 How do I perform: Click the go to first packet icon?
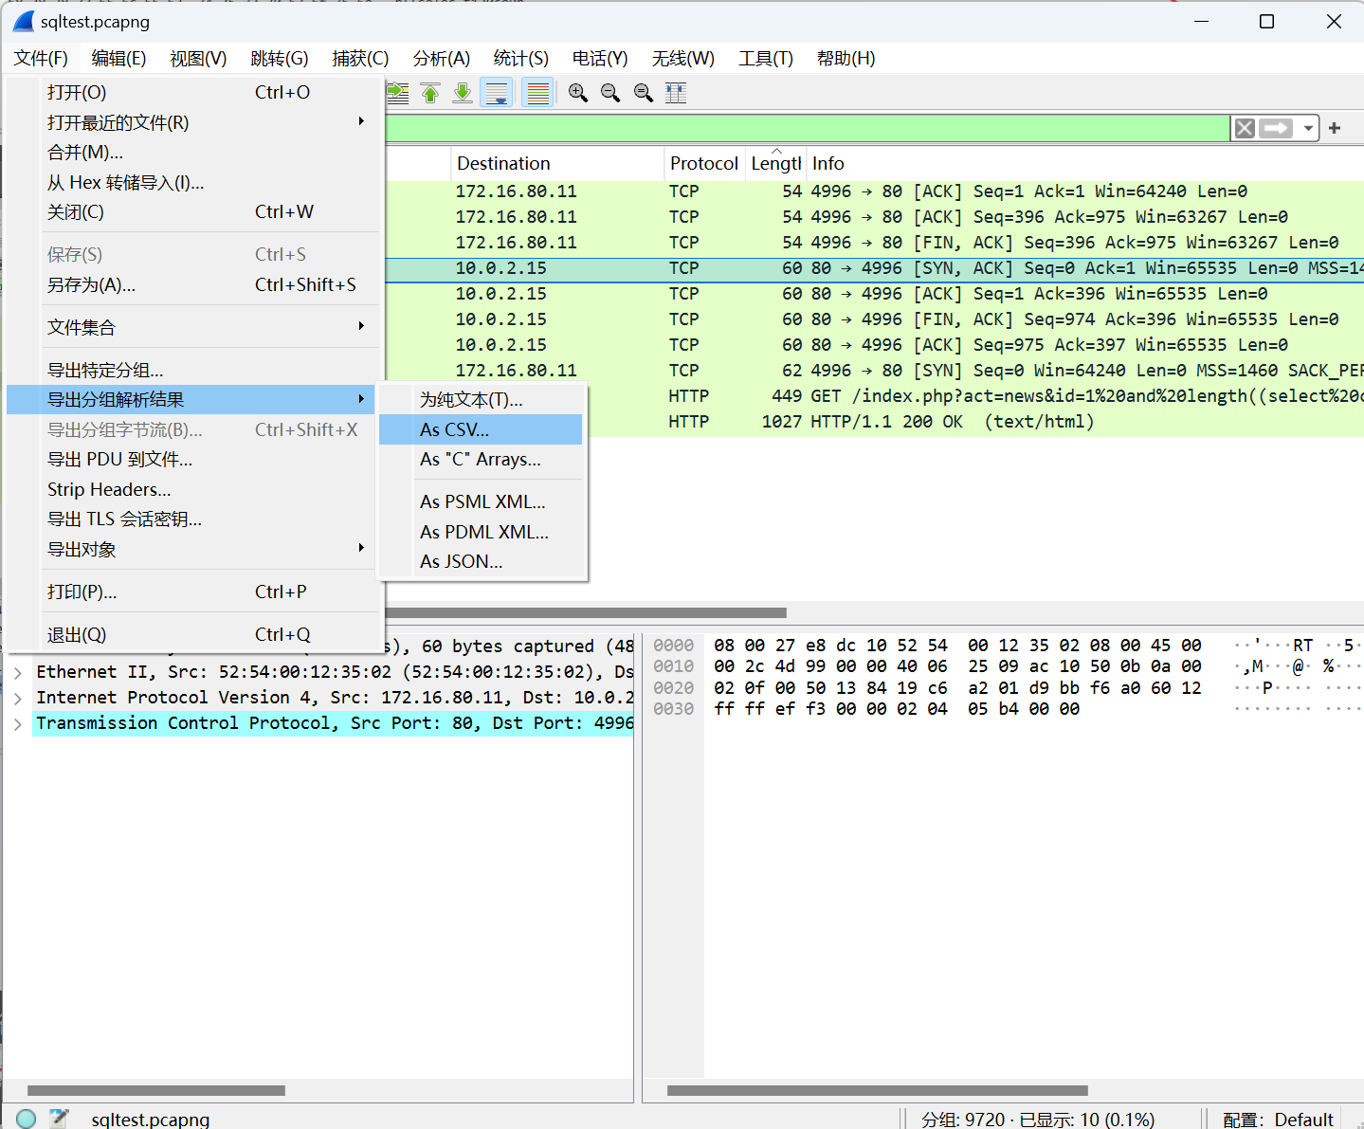430,93
